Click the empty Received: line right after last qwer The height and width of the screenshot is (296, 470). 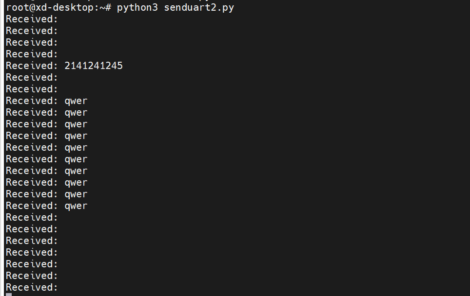[32, 217]
